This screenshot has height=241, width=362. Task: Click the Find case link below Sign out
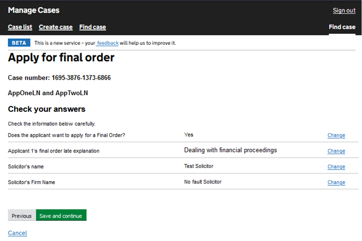342,27
